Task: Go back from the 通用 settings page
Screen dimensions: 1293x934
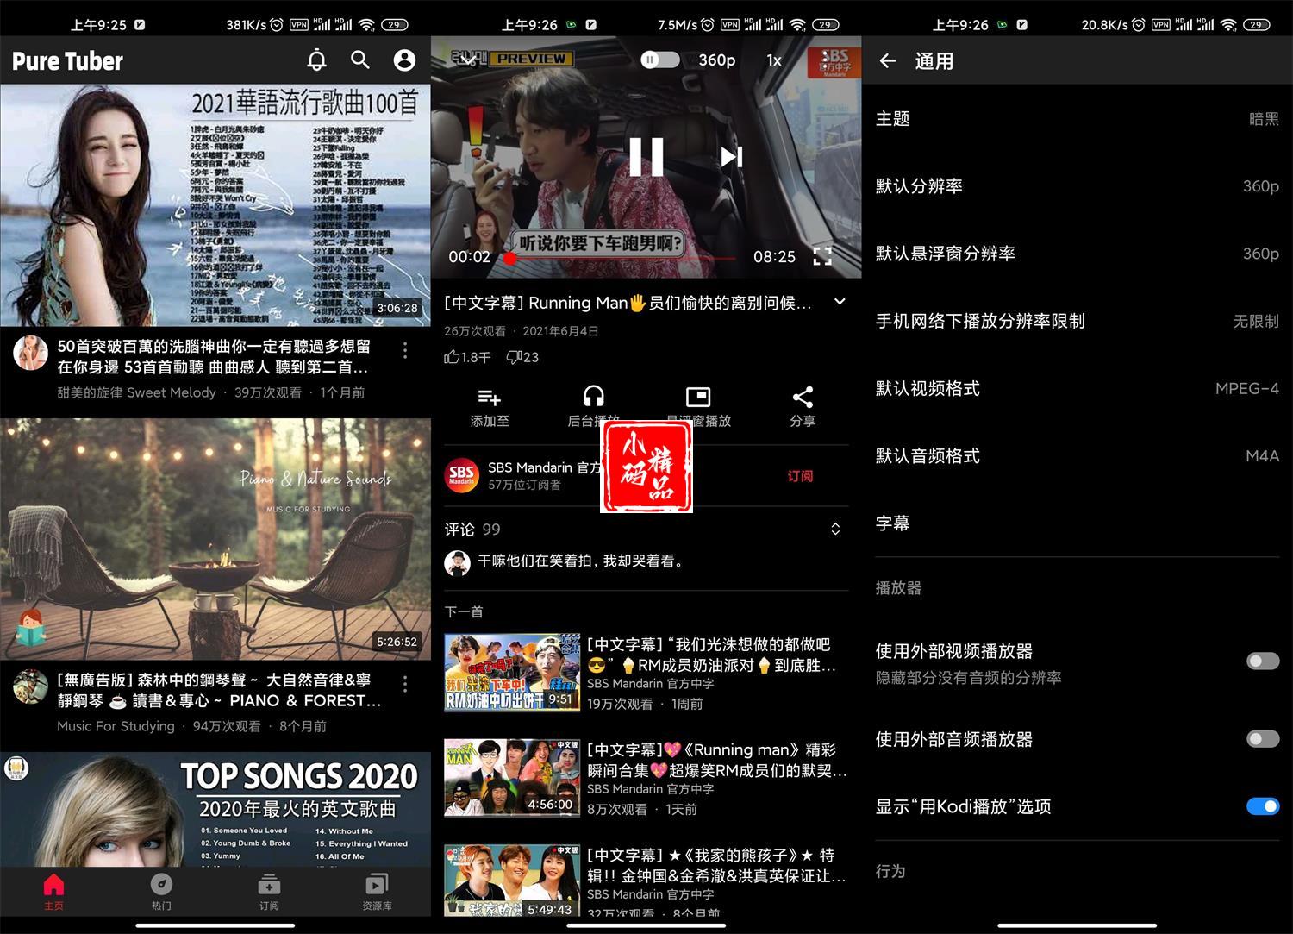Action: pos(888,60)
